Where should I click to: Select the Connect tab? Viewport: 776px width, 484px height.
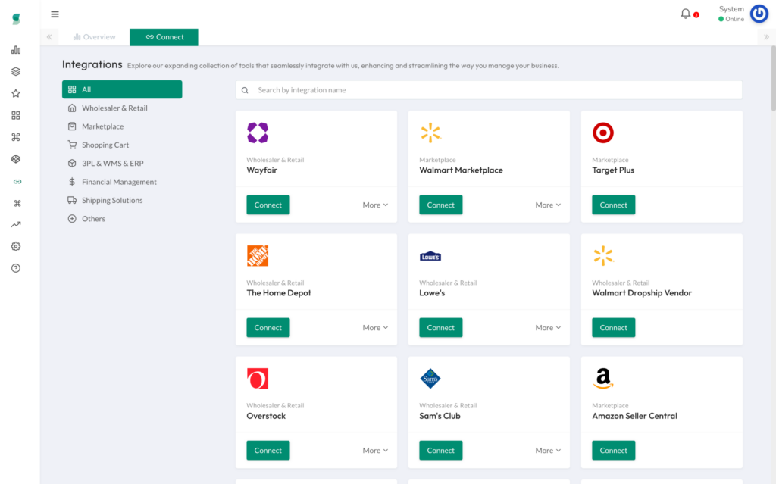coord(164,37)
